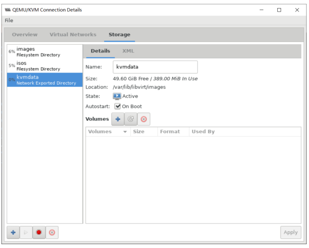Screen dimensions: 309x248
Task: Click the delete pool icon at bottom
Action: pyautogui.click(x=51, y=232)
